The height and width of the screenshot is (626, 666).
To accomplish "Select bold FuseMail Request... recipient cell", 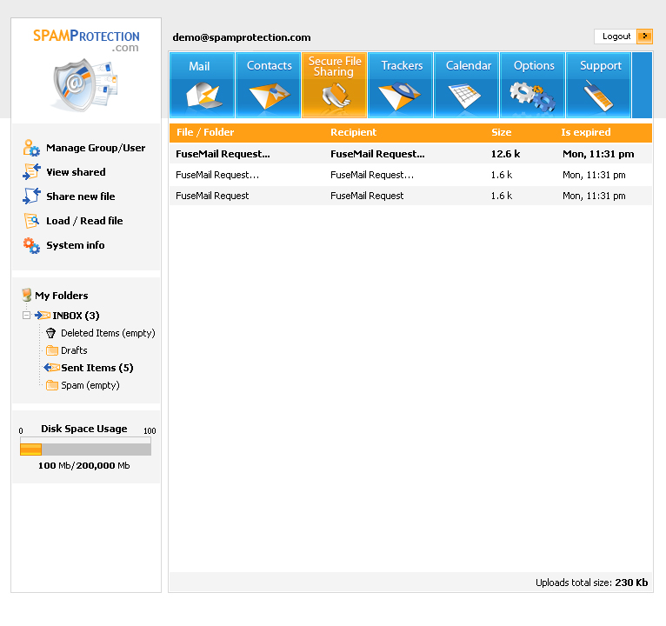I will (377, 154).
